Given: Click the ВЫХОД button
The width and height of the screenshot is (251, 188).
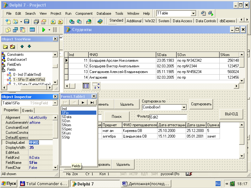Looking at the screenshot, I should point(231,114).
